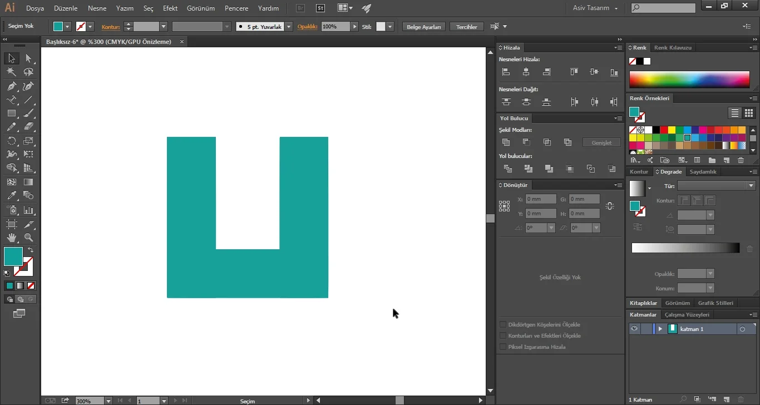760x405 pixels.
Task: Pick the Hand tool
Action: coord(11,238)
